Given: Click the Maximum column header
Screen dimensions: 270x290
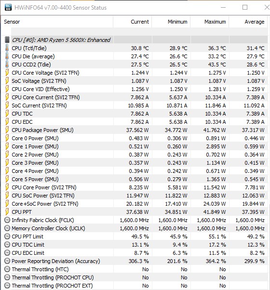Looking at the screenshot, I should (x=210, y=22).
